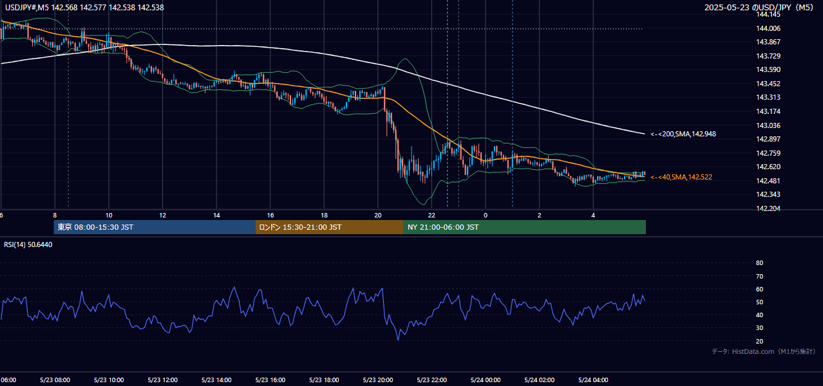The image size is (823, 386).
Task: Click the 142.343 price axis label
Action: [768, 195]
